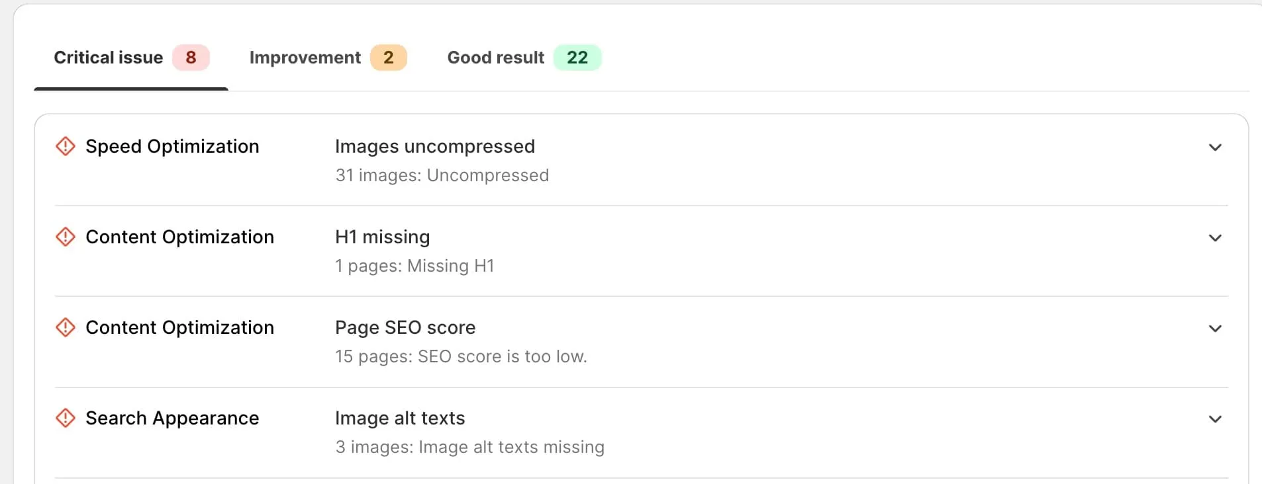Expand the H1 missing issue chevron
This screenshot has width=1262, height=484.
click(x=1215, y=238)
